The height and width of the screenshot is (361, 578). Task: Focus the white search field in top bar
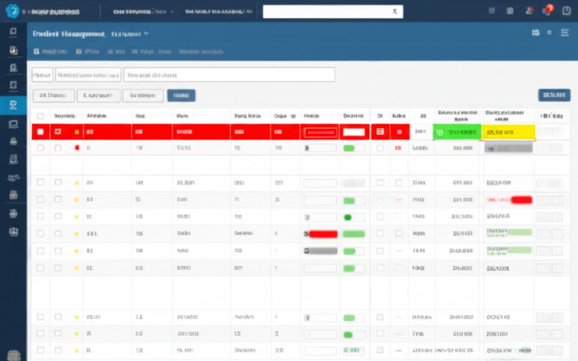click(327, 11)
